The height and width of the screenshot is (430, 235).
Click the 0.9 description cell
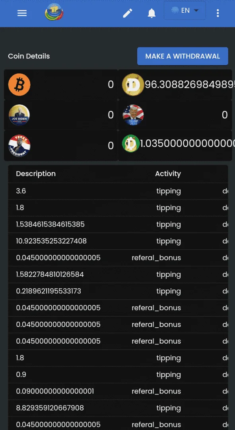click(x=21, y=374)
